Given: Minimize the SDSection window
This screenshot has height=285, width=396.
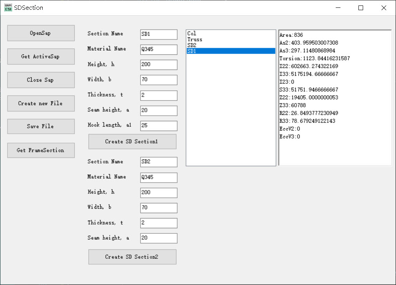Looking at the screenshot, I should tap(338, 8).
